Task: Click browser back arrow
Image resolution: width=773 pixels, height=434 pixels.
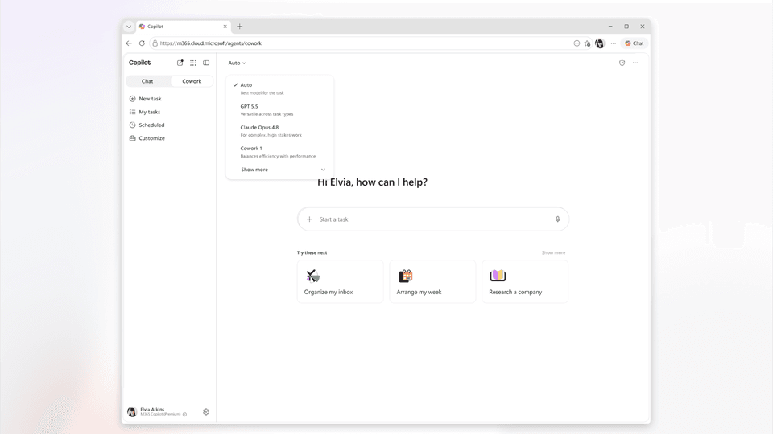Action: 129,43
